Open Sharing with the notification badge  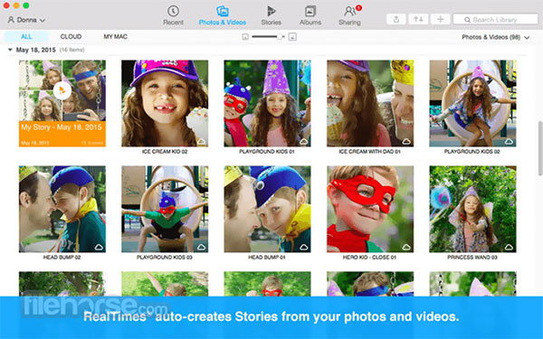[351, 11]
